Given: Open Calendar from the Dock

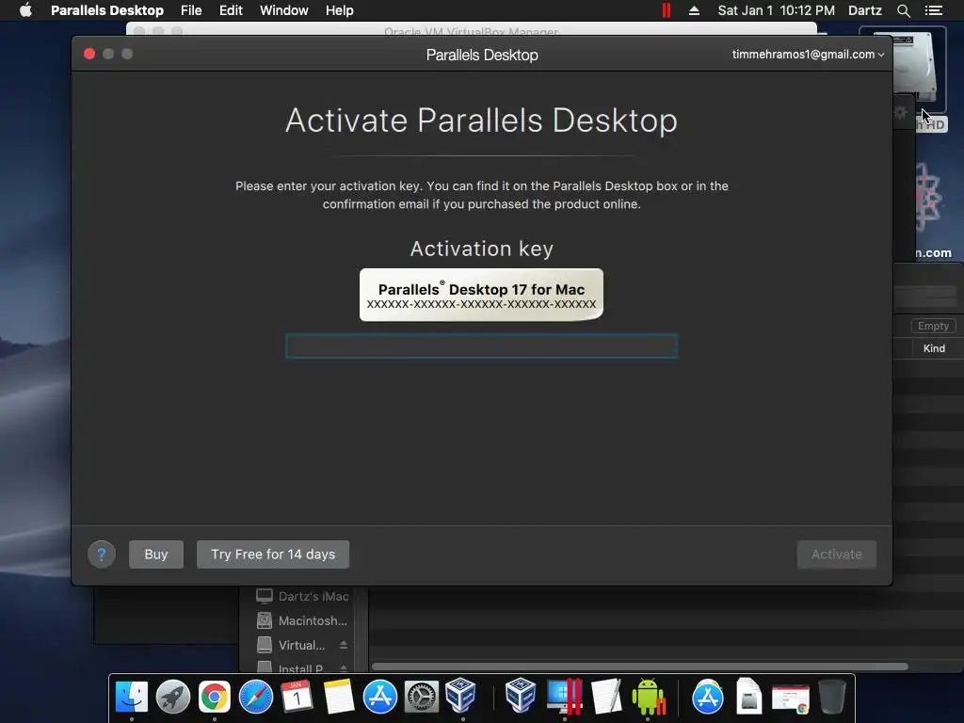Looking at the screenshot, I should pos(297,697).
